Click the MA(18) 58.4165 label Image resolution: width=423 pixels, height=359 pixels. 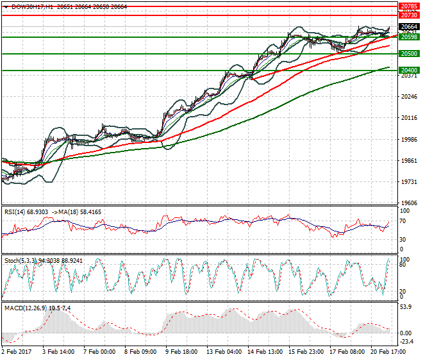click(80, 212)
